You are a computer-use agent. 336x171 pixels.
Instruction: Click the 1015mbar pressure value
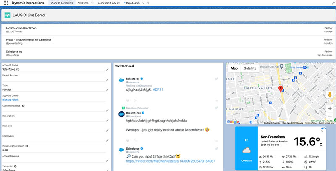coord(268,167)
